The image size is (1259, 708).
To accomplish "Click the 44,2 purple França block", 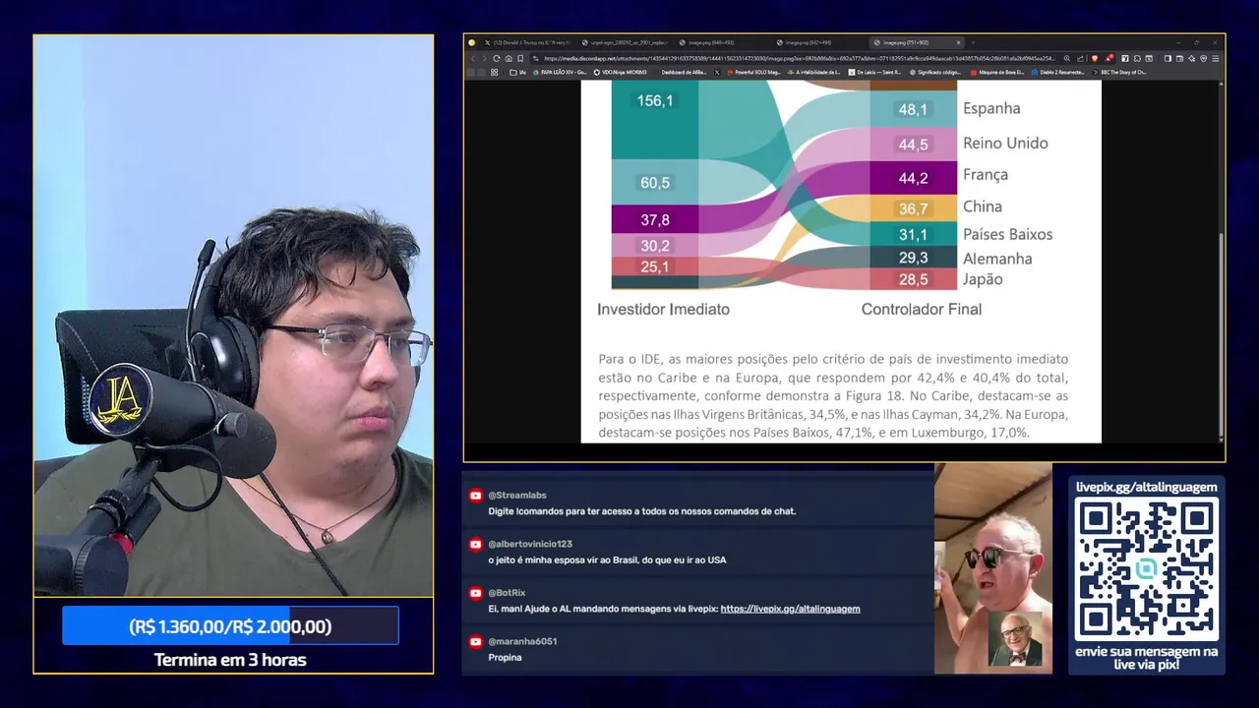I will click(x=913, y=178).
